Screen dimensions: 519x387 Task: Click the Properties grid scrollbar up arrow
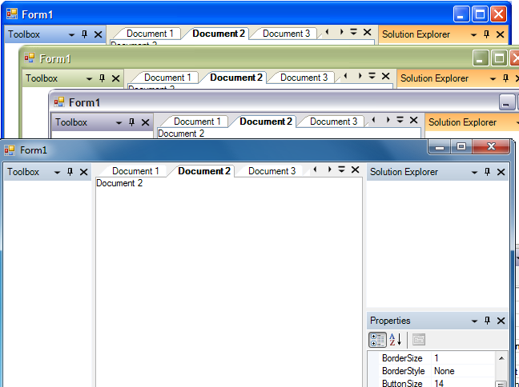click(x=502, y=358)
